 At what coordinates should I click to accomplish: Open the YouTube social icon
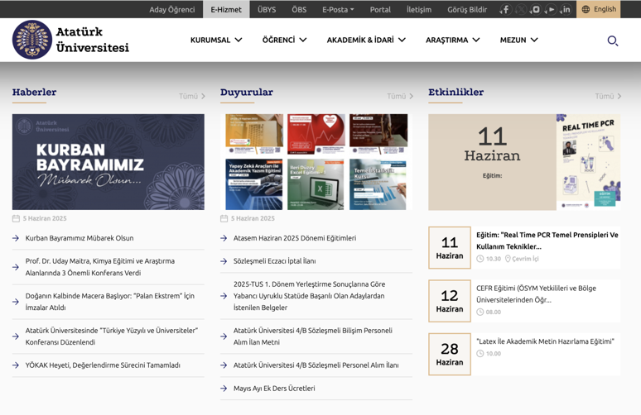point(551,9)
